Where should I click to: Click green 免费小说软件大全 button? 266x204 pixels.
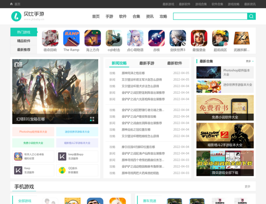pyautogui.click(x=33, y=143)
